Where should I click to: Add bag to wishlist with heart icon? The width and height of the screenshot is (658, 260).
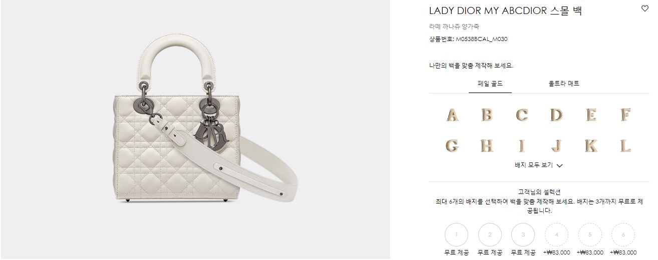(x=645, y=8)
